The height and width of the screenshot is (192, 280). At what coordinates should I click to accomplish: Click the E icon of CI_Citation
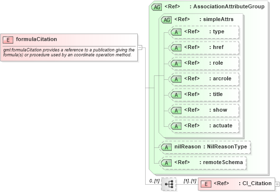(206, 184)
